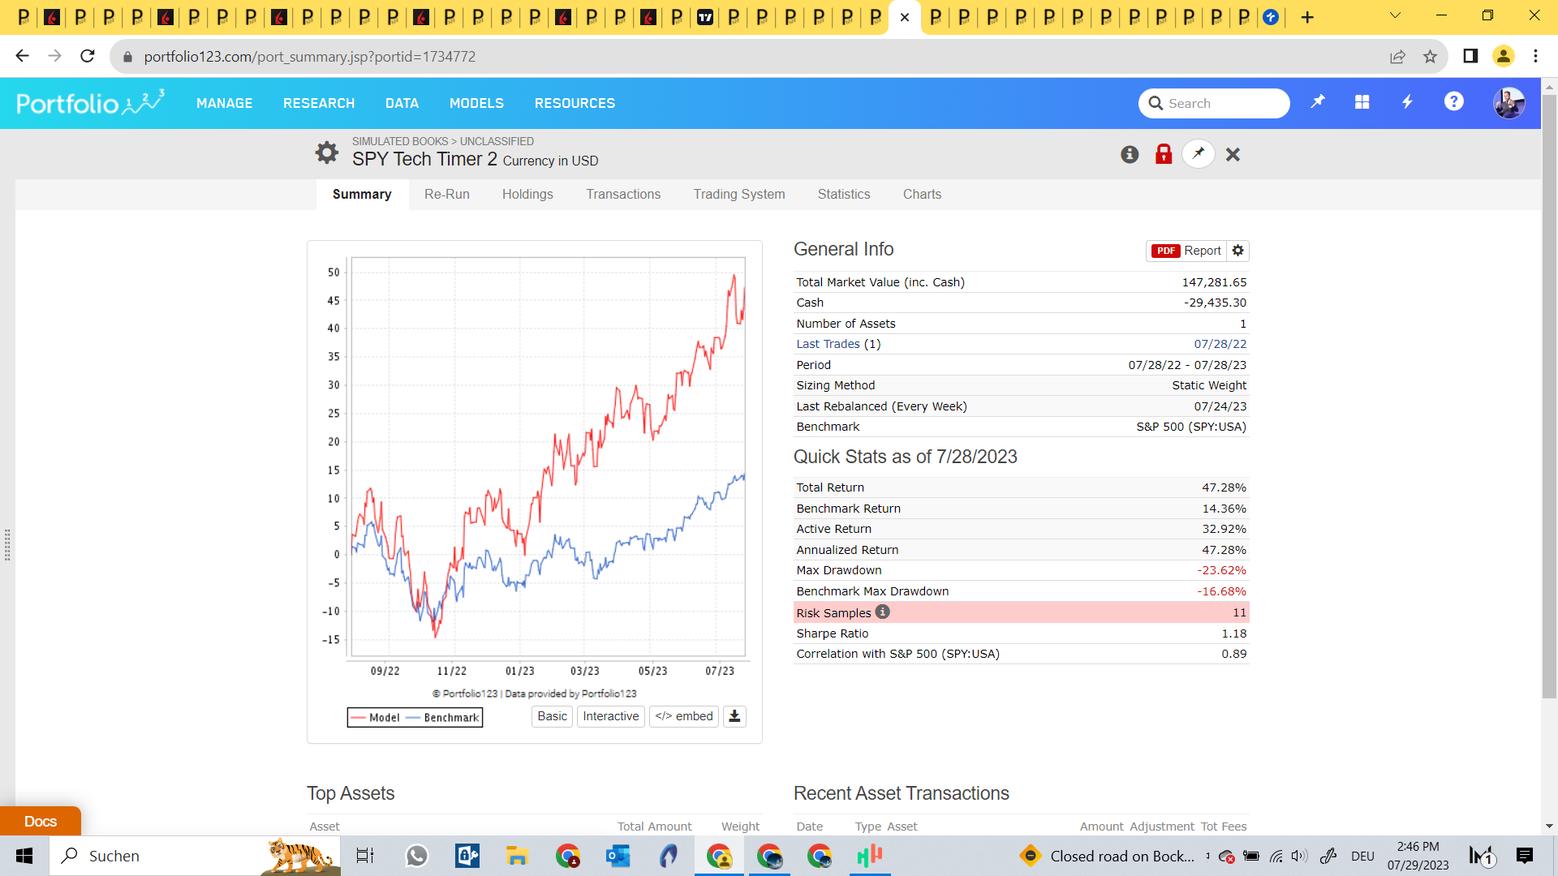Screen dimensions: 1558x876
Task: Click the portfolio info icon
Action: (x=1130, y=154)
